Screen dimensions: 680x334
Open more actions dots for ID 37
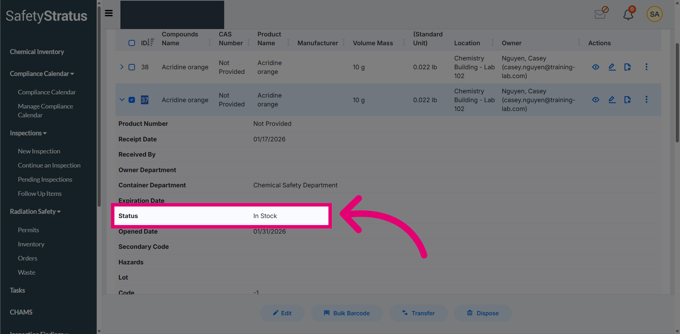click(646, 100)
